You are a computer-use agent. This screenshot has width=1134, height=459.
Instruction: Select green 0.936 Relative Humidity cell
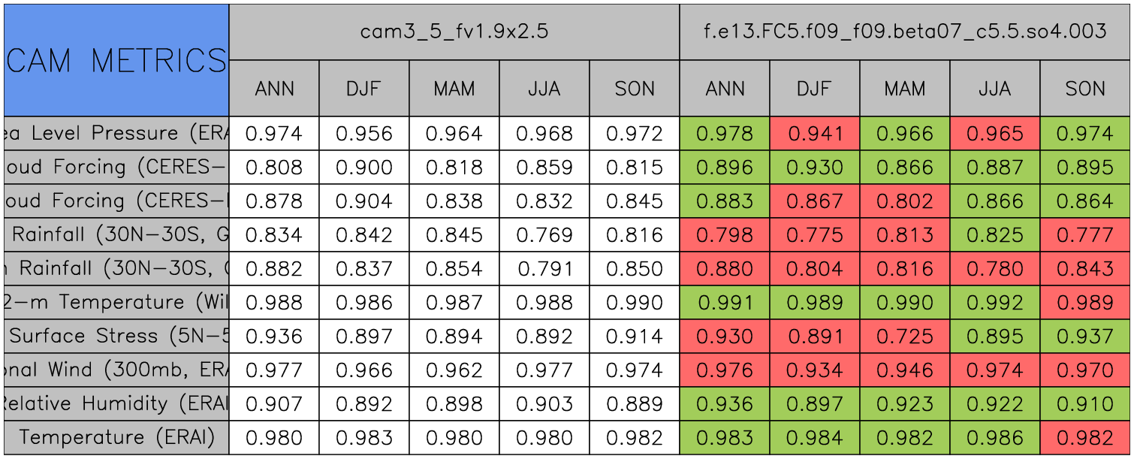725,404
